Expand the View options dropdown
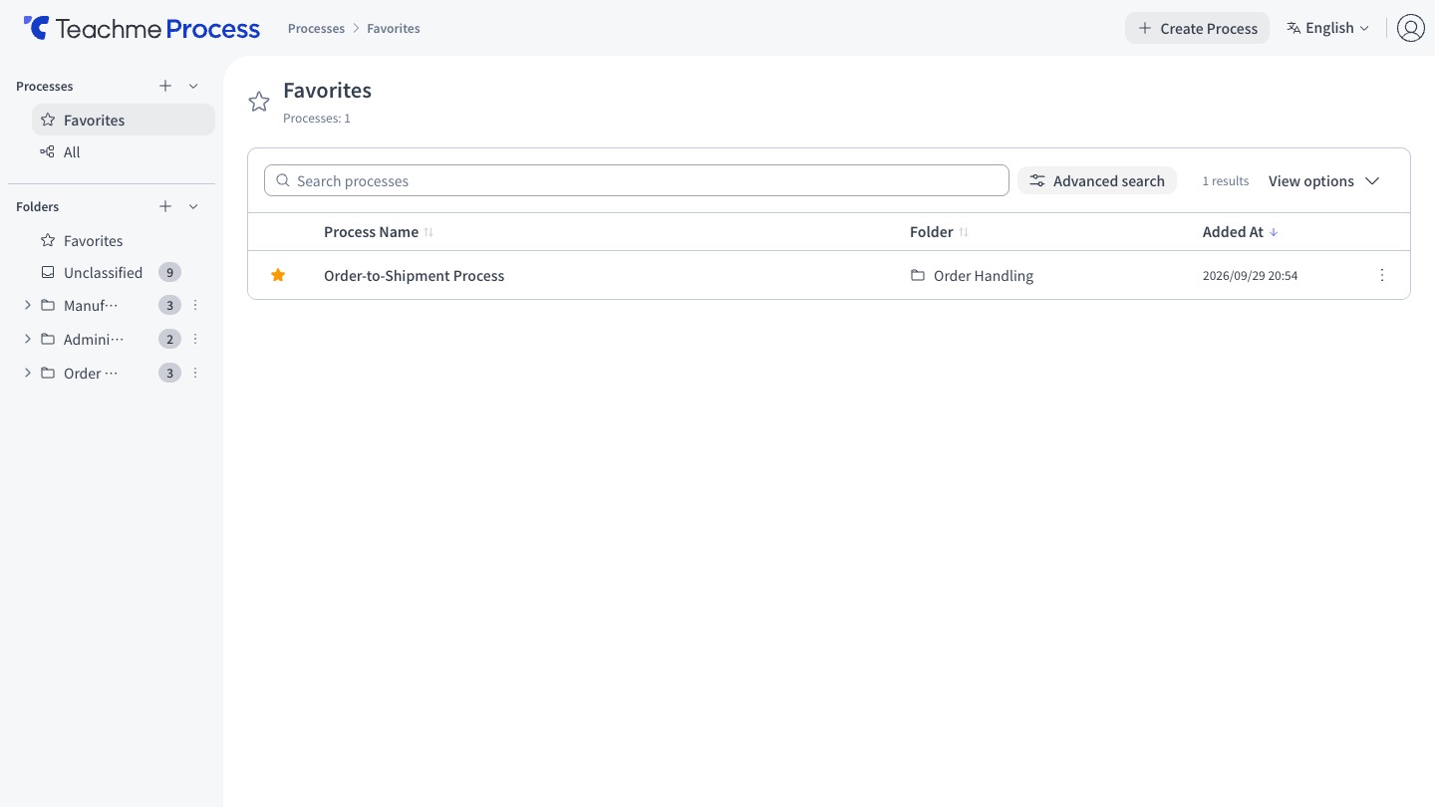Viewport: 1435px width, 807px height. click(1323, 180)
